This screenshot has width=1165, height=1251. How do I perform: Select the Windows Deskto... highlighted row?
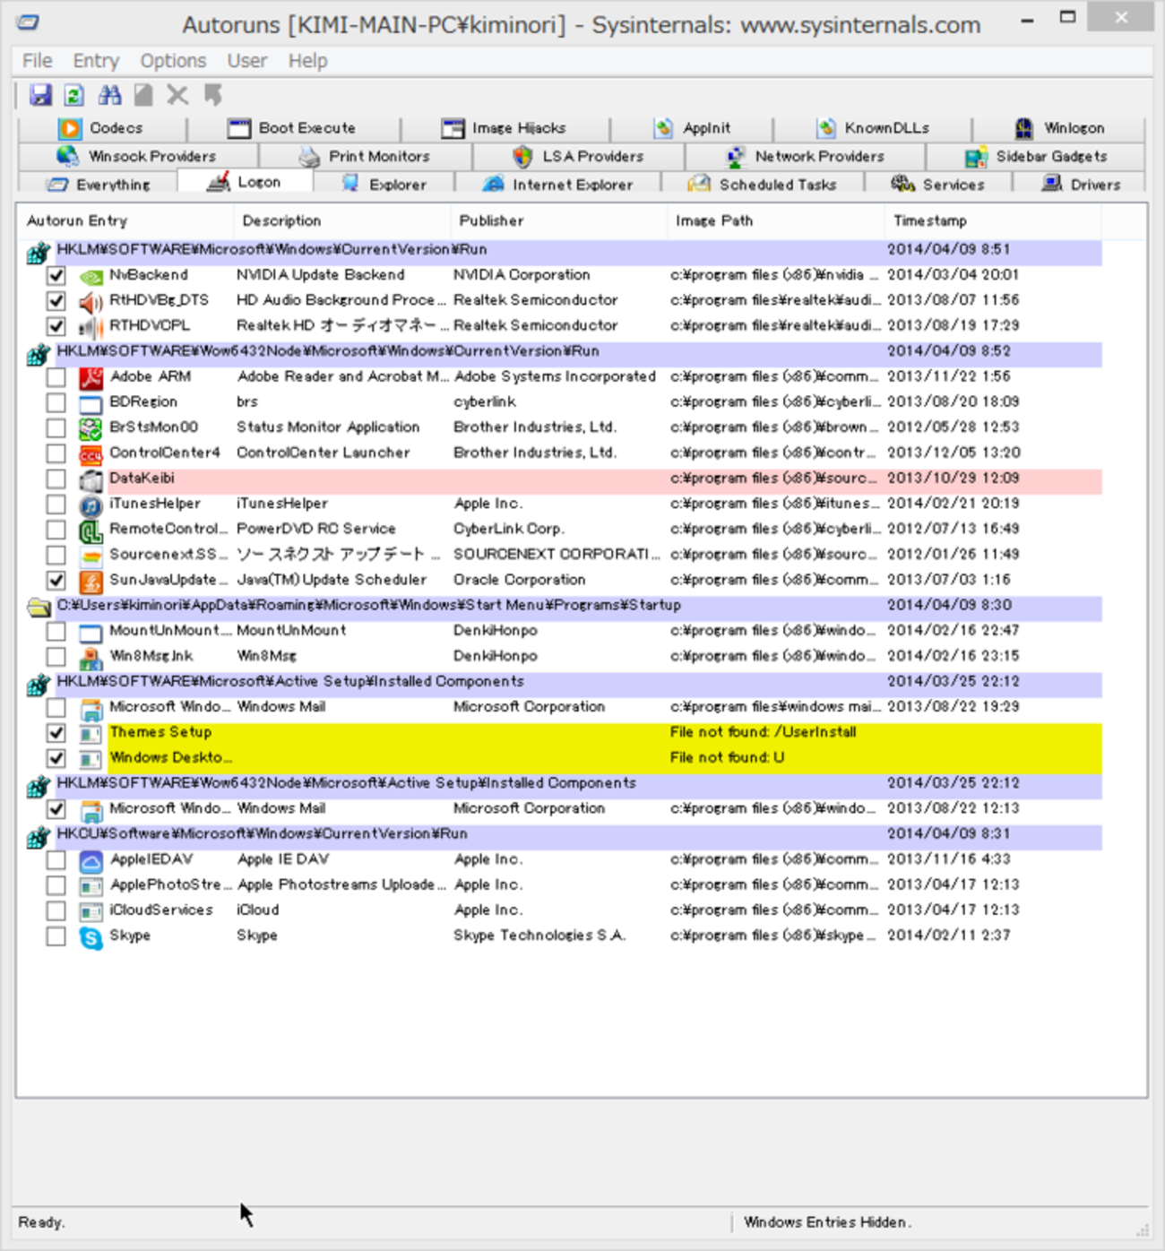pyautogui.click(x=560, y=758)
